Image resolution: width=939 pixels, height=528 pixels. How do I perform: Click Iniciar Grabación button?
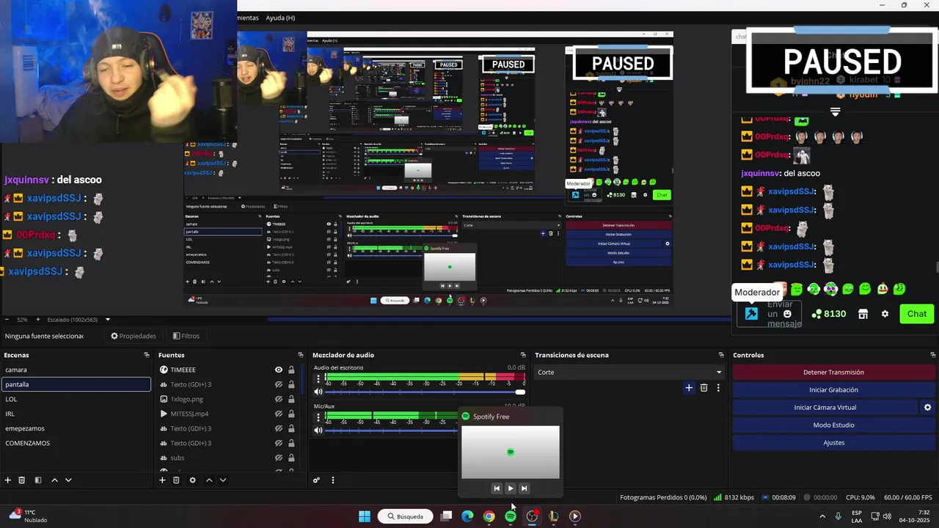click(833, 390)
